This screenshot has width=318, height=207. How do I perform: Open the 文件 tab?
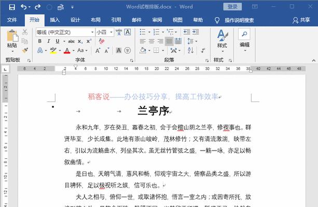click(12, 20)
